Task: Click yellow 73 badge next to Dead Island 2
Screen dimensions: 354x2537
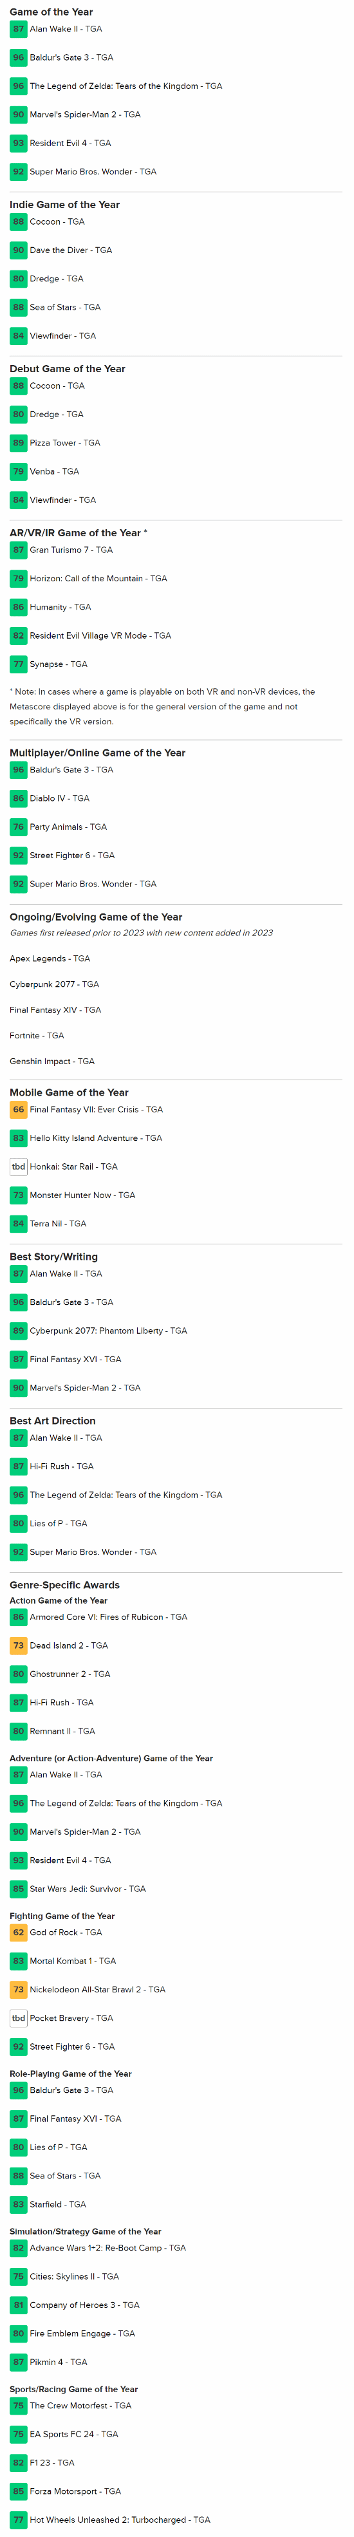Action: coord(18,1645)
